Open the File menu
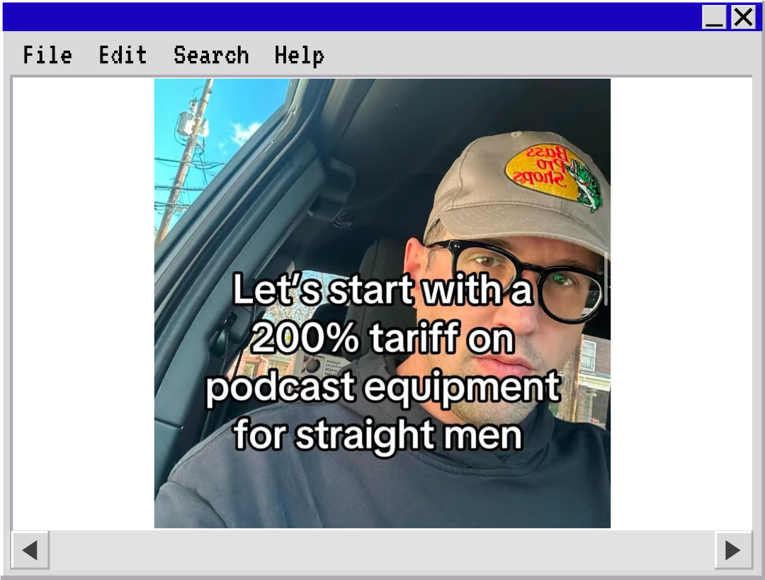This screenshot has height=580, width=765. coord(47,55)
